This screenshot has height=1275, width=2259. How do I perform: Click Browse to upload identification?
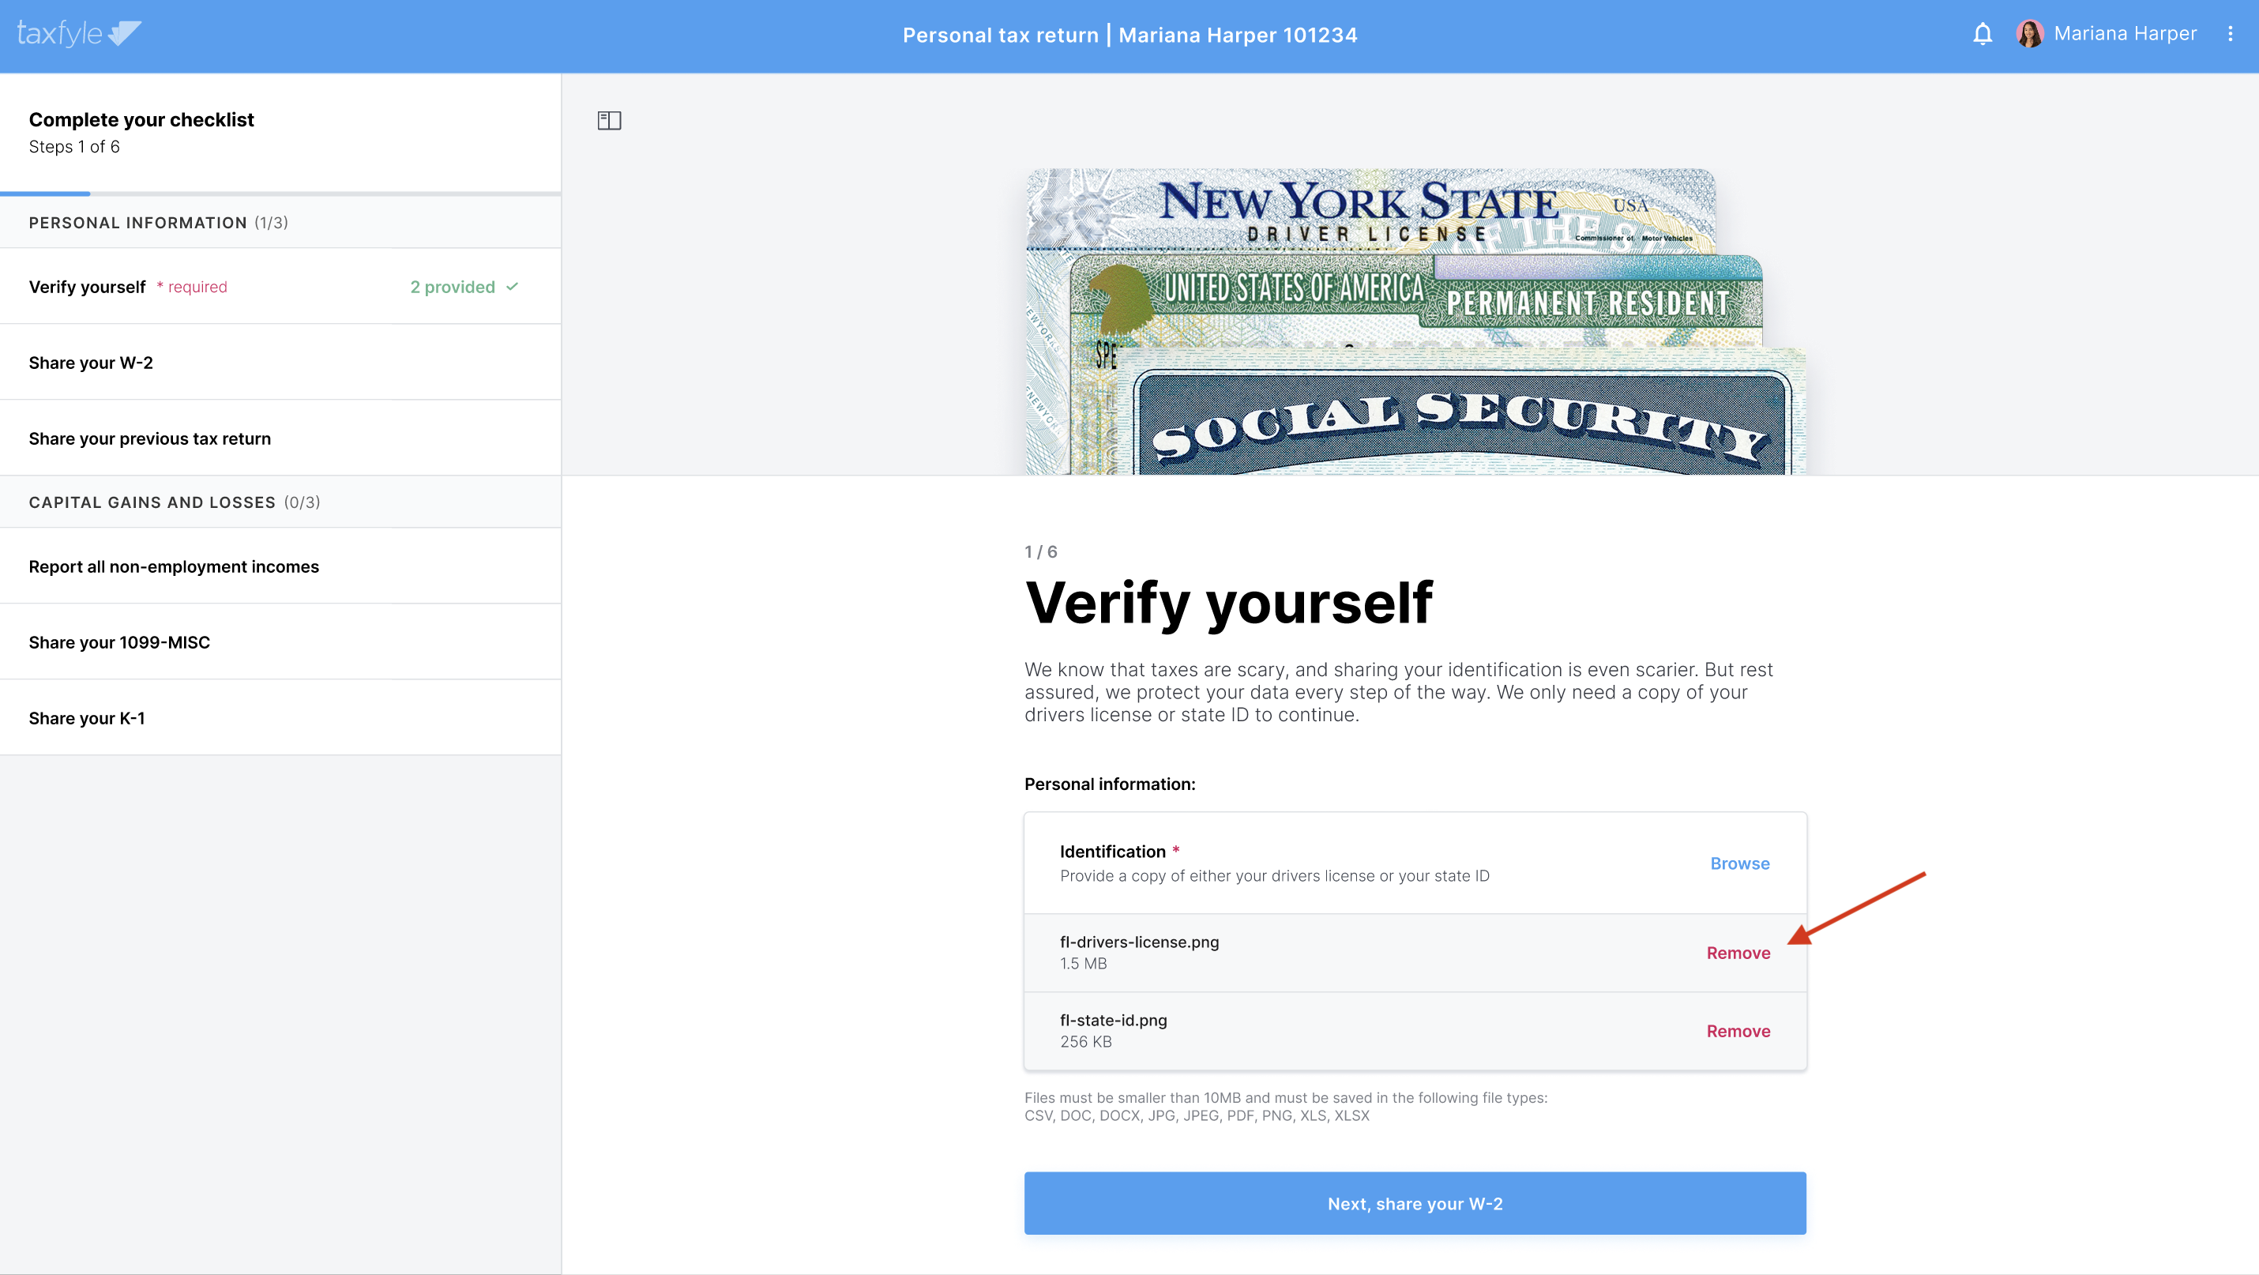coord(1740,863)
